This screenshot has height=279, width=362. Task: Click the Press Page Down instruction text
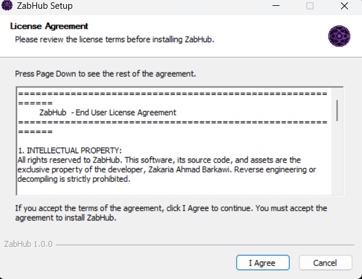105,74
